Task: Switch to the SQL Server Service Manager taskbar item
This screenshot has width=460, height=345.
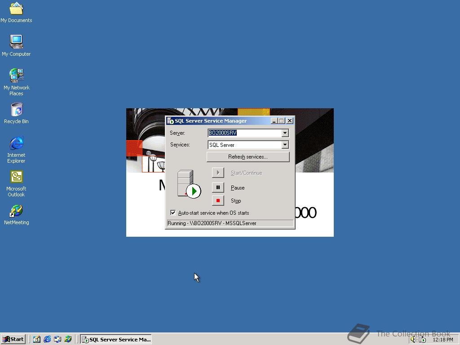Action: coord(116,339)
